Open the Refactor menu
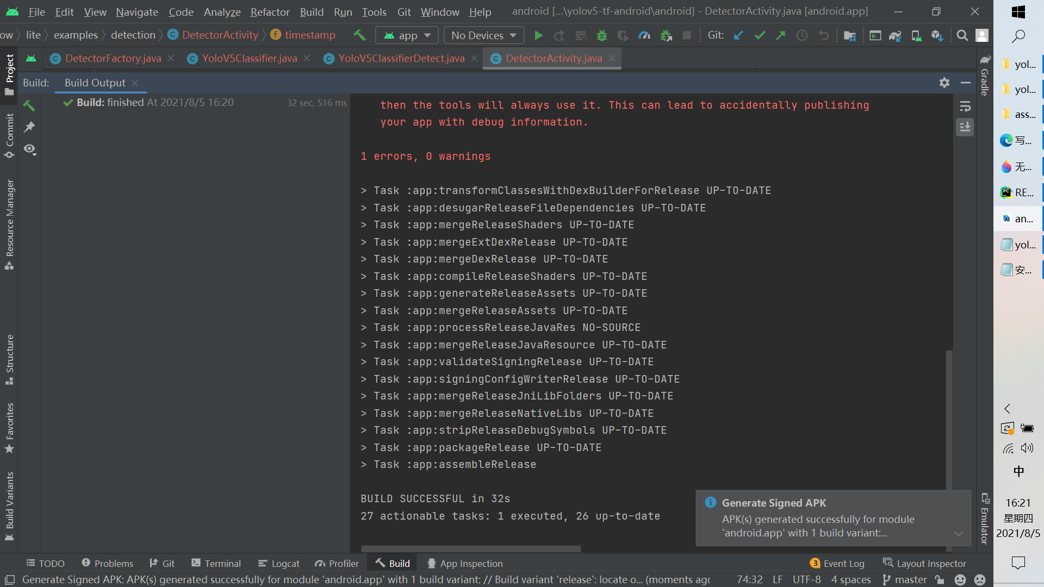This screenshot has height=587, width=1044. [x=270, y=11]
